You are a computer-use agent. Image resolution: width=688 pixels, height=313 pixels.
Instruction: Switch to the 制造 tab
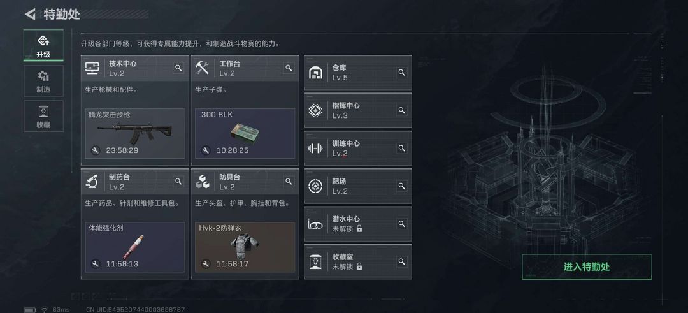click(x=43, y=81)
